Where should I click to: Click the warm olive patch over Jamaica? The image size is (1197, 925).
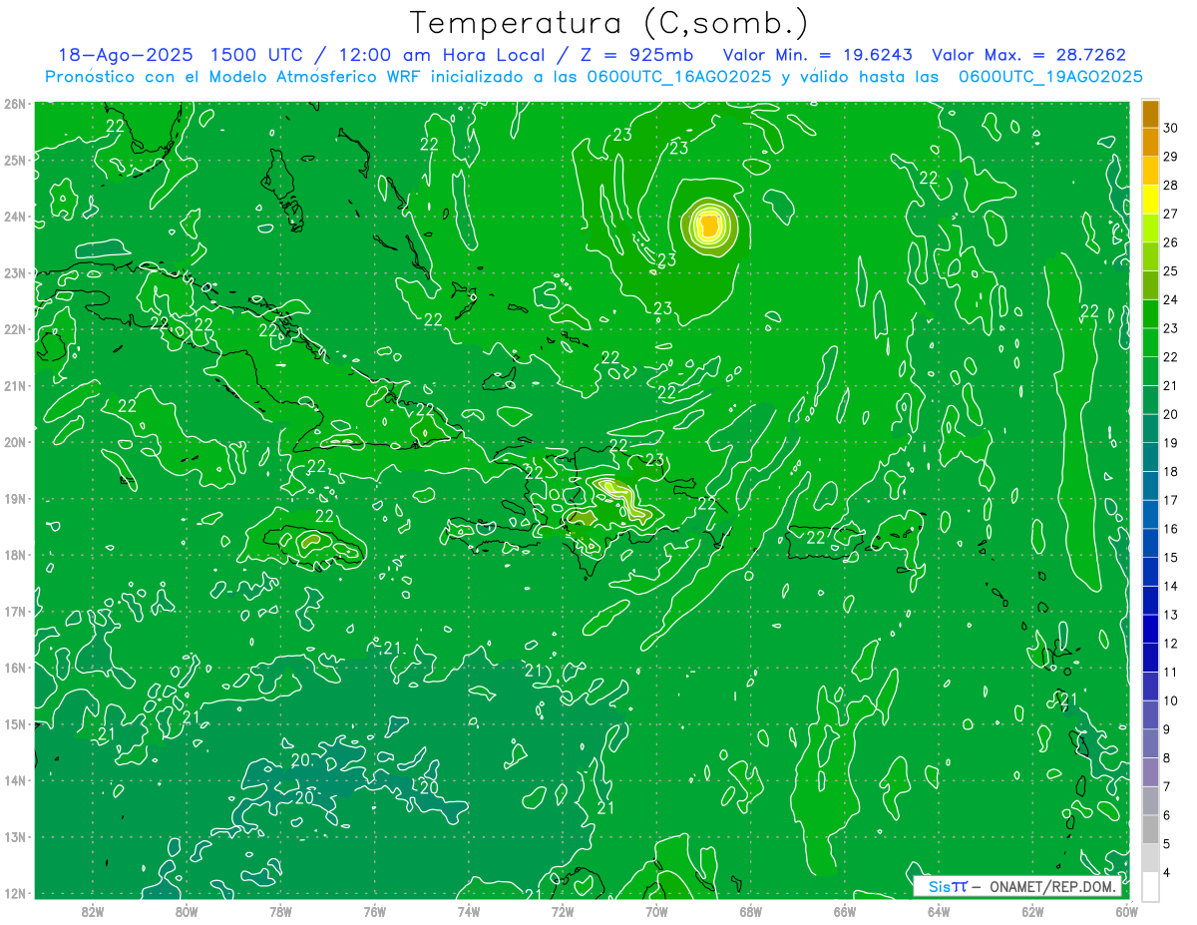312,541
